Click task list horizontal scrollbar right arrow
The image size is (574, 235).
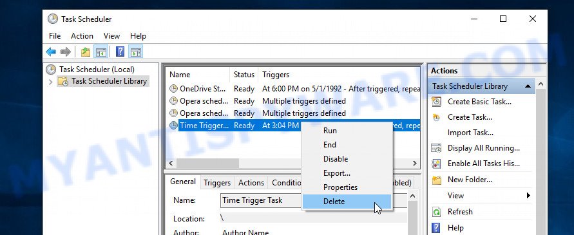point(414,164)
